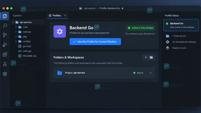Open the Run and Debug view
201x113 pixels.
tap(5, 45)
